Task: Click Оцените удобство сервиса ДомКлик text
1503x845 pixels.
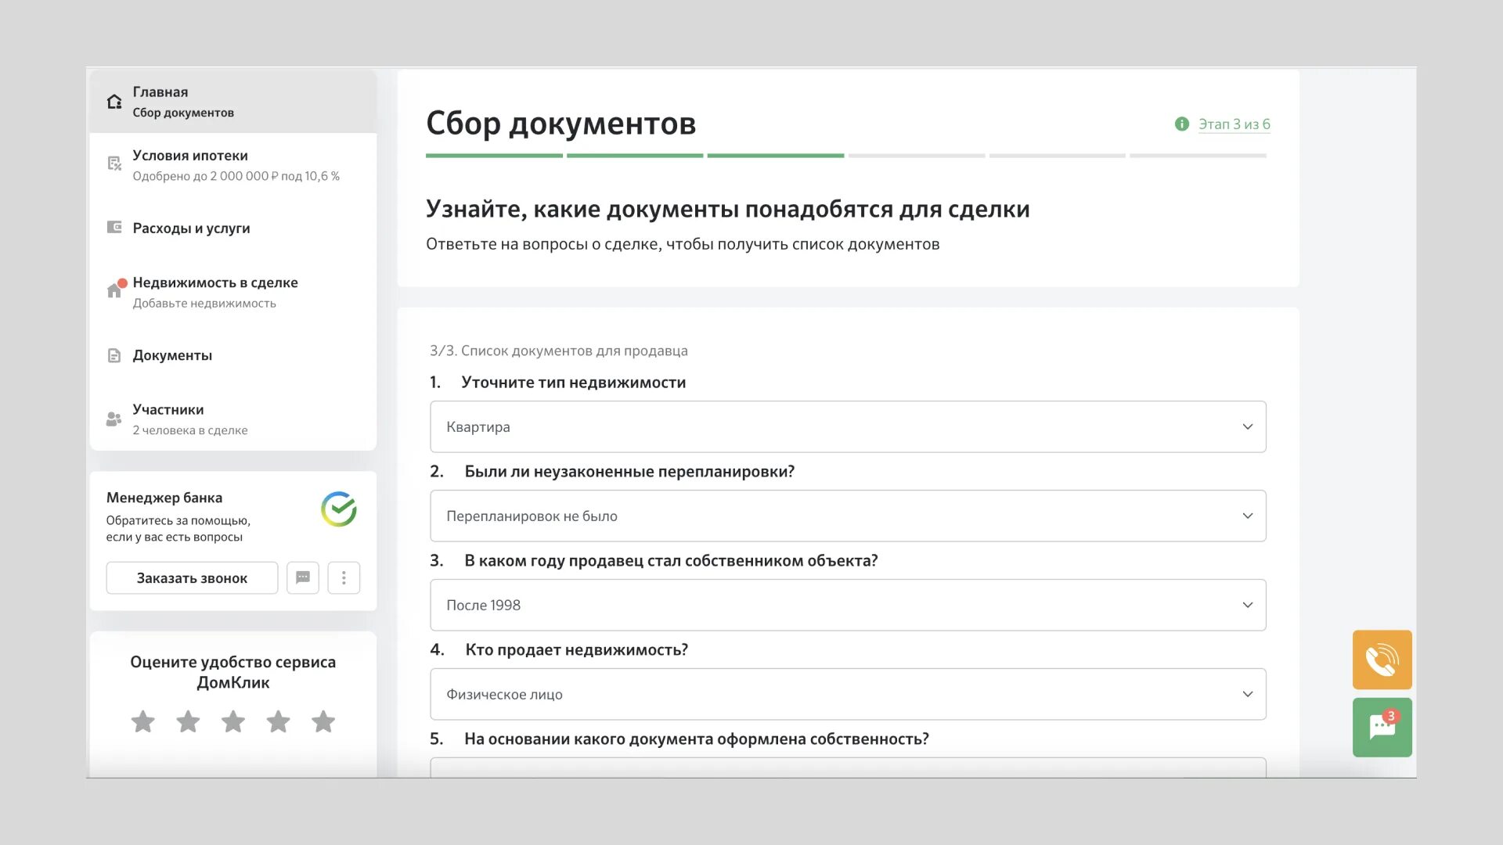Action: coord(233,672)
